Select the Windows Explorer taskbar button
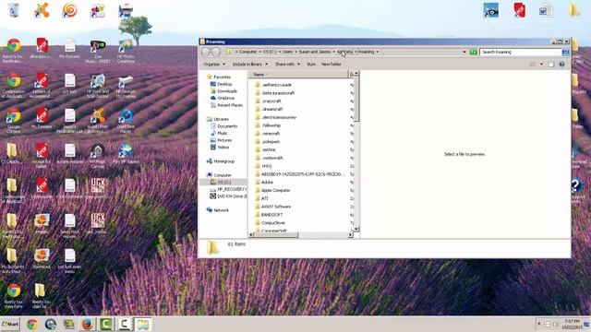Image resolution: width=591 pixels, height=332 pixels. pyautogui.click(x=143, y=324)
